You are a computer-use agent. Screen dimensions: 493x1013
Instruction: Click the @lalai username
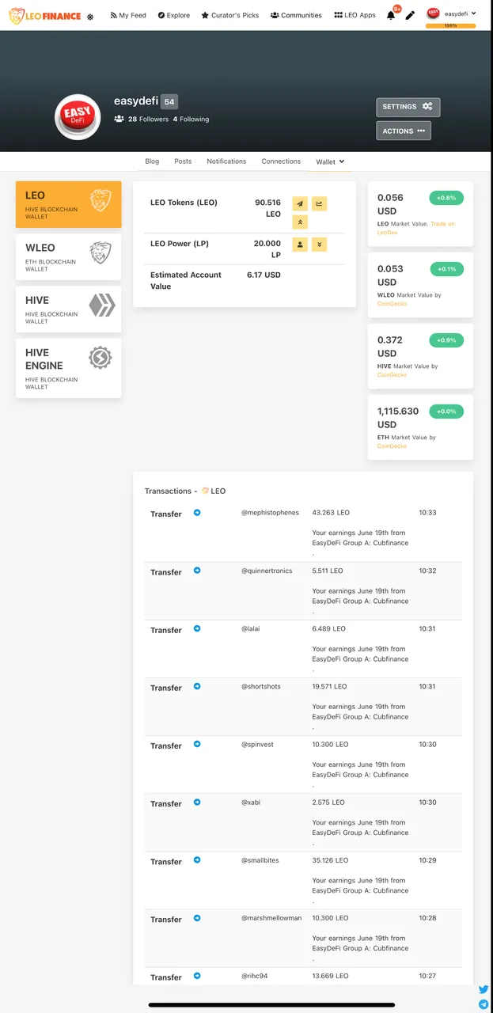252,628
